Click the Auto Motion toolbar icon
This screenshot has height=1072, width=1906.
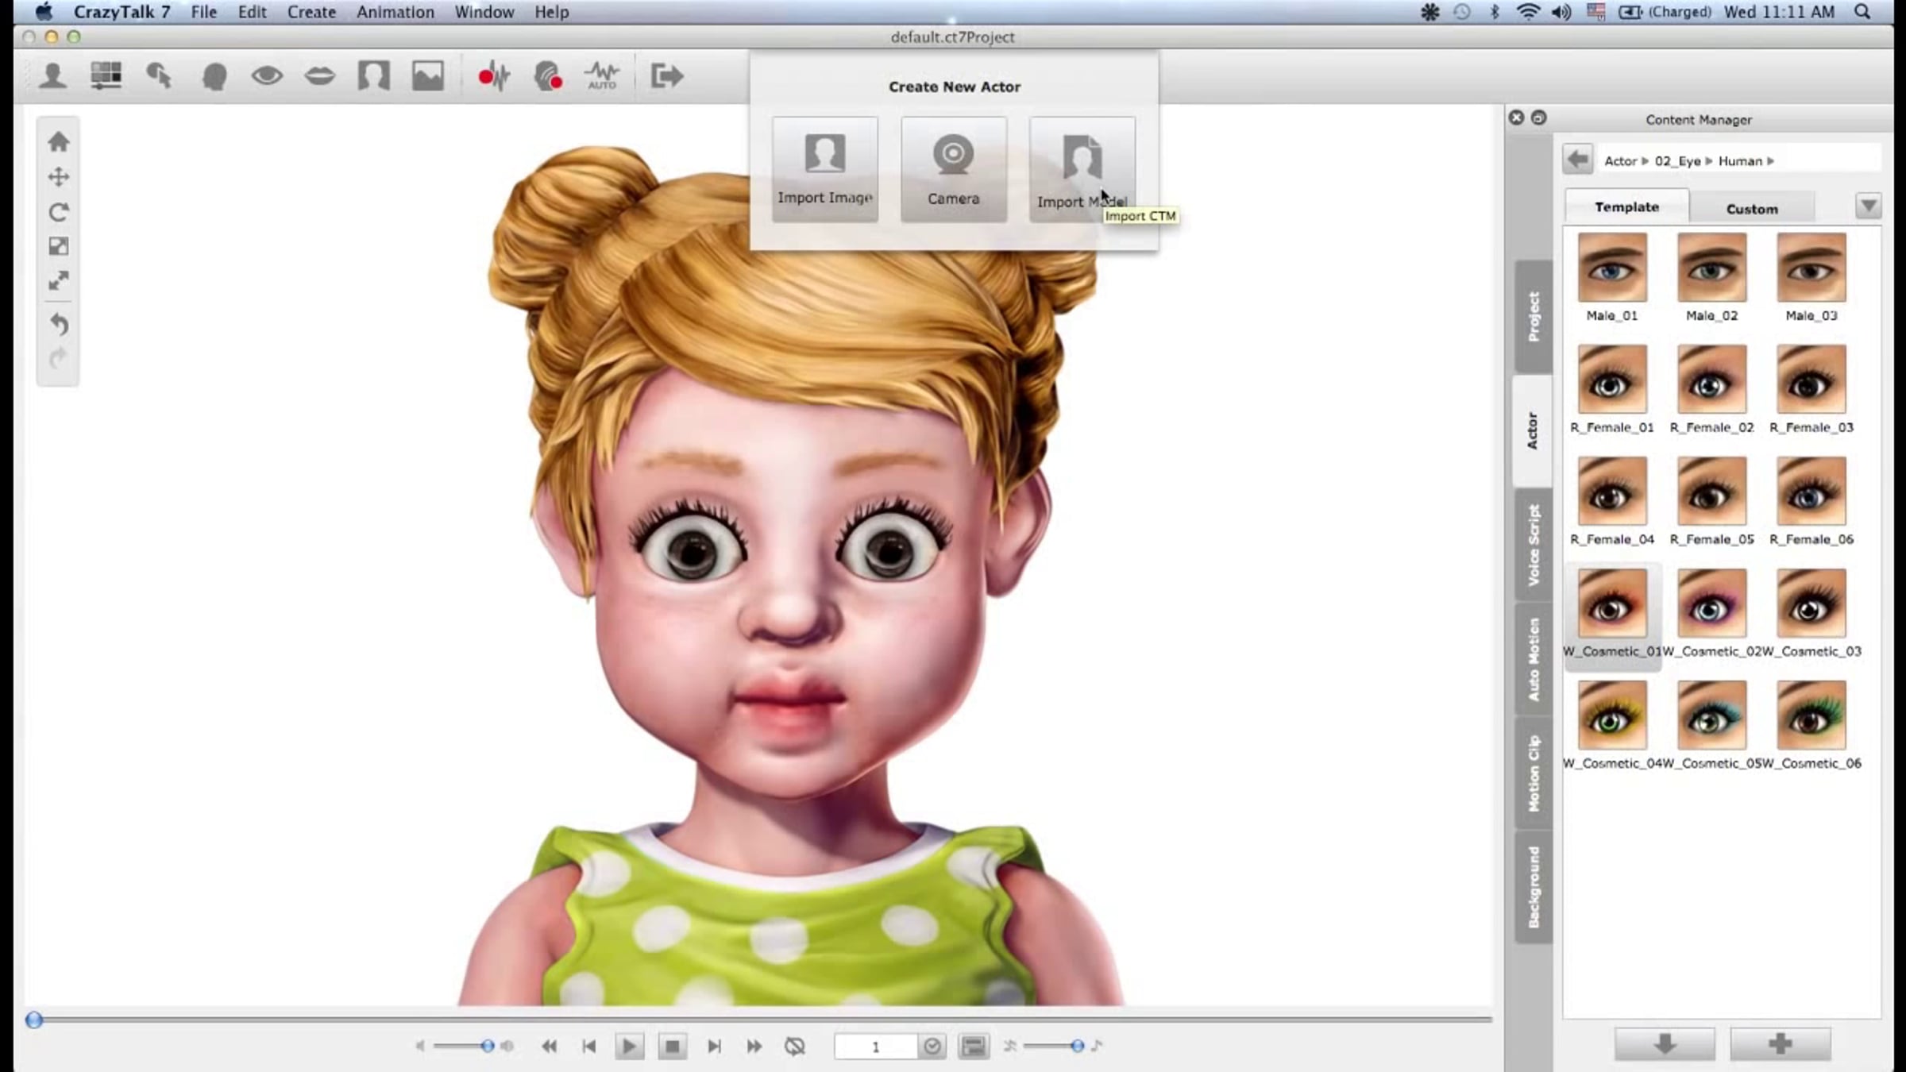tap(601, 76)
